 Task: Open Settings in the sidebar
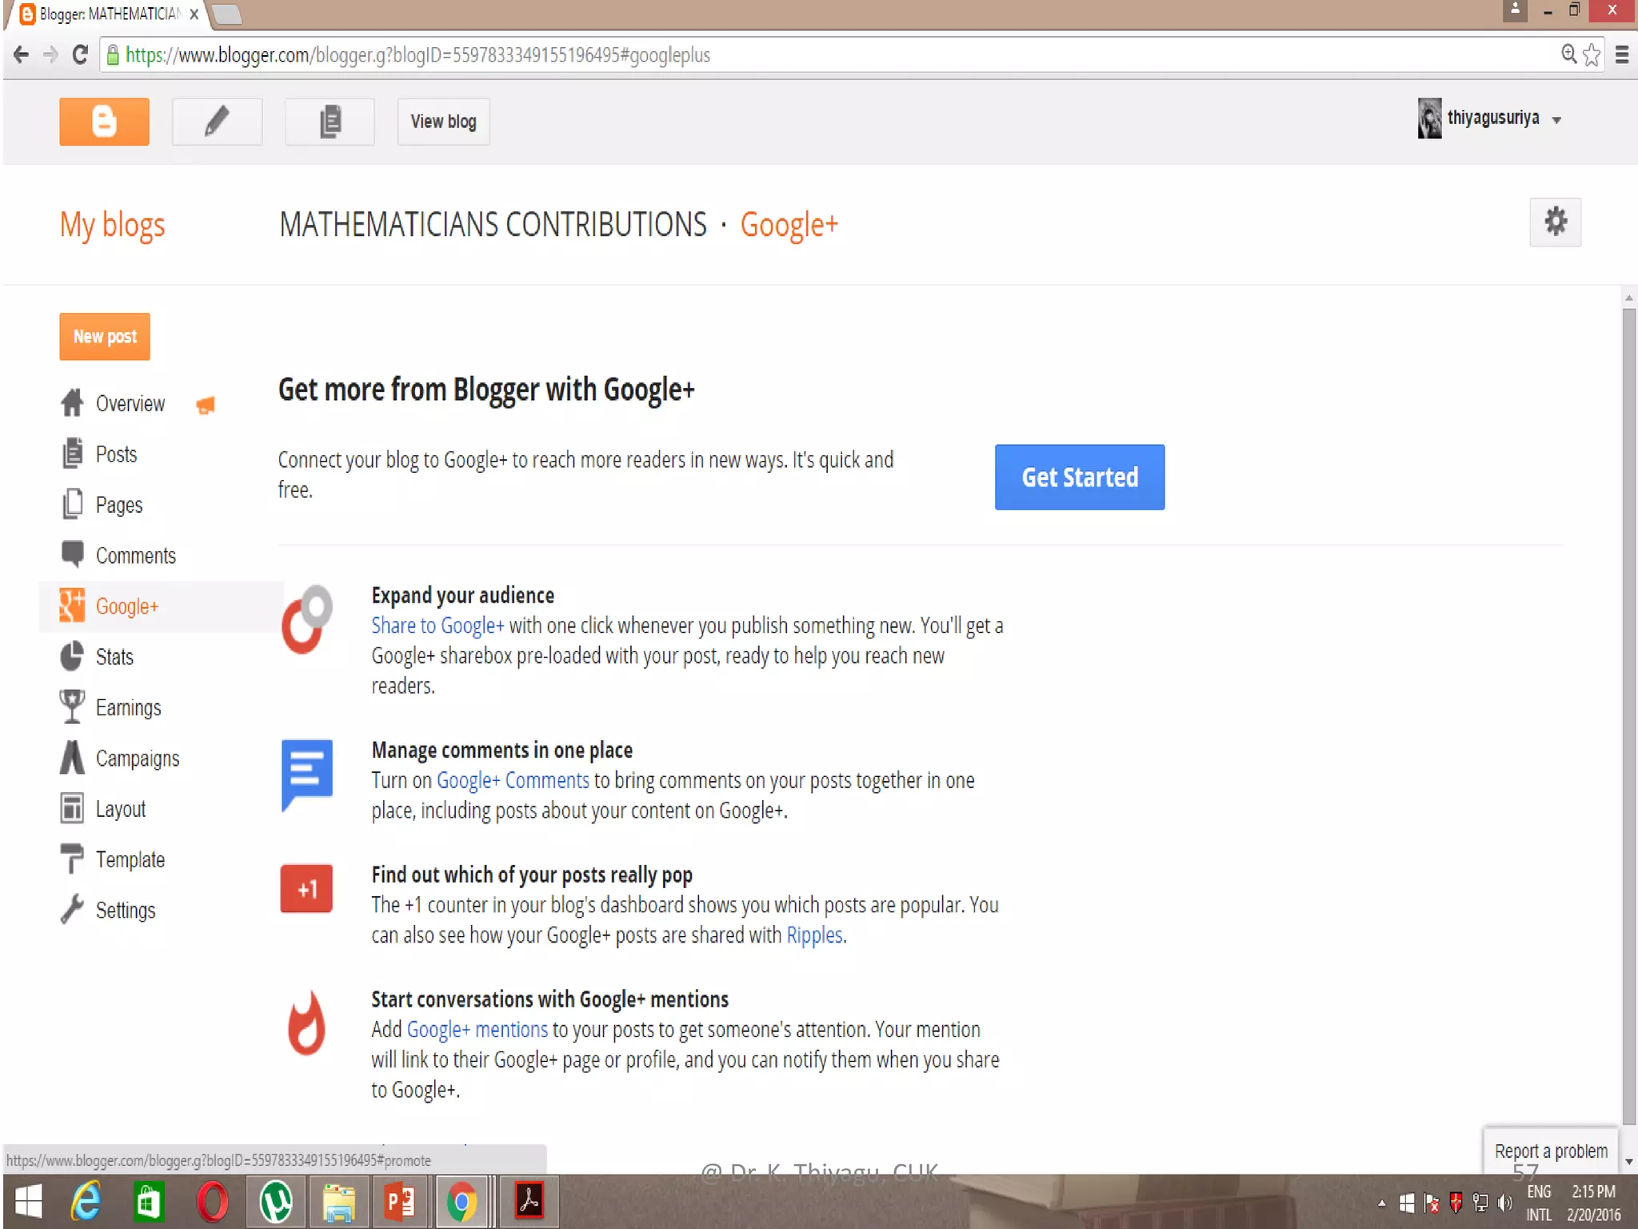(125, 910)
